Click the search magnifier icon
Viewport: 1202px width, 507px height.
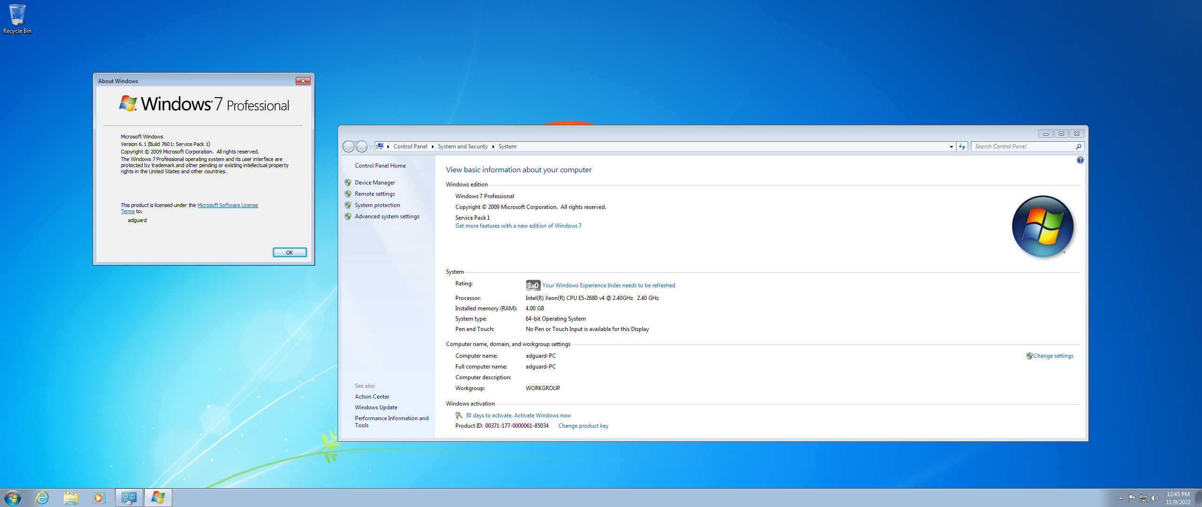1079,146
